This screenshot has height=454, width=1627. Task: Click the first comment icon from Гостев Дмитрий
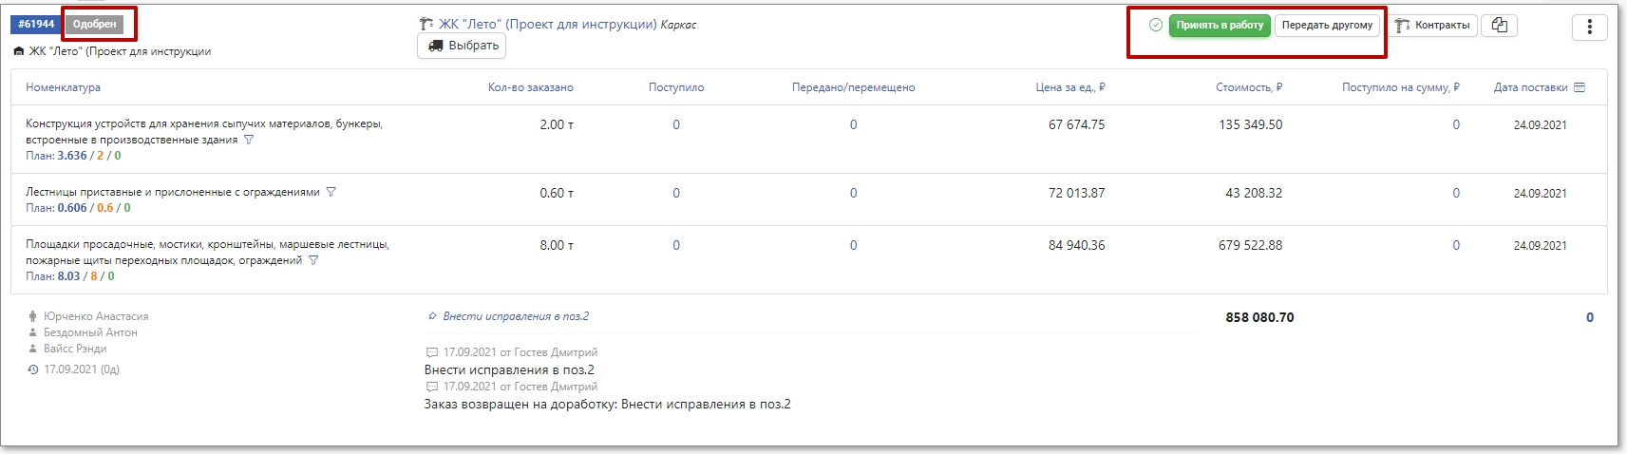pyautogui.click(x=432, y=352)
